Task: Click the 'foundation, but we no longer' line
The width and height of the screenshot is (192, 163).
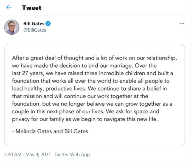Action: (x=93, y=103)
